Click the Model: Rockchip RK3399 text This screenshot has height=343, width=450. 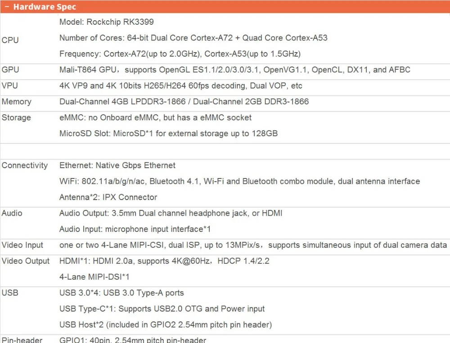pyautogui.click(x=107, y=22)
